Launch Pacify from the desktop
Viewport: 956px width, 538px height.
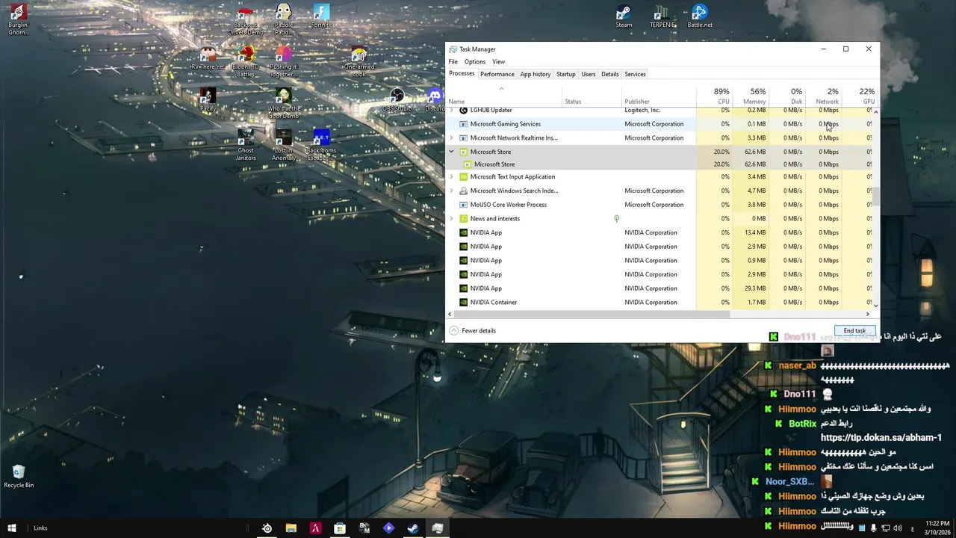[208, 101]
